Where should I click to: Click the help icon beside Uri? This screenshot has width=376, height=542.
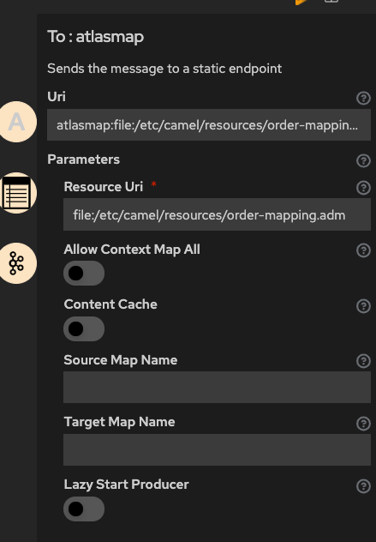363,98
